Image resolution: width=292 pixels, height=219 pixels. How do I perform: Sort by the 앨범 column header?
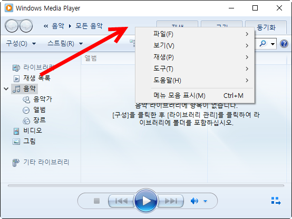[91, 58]
